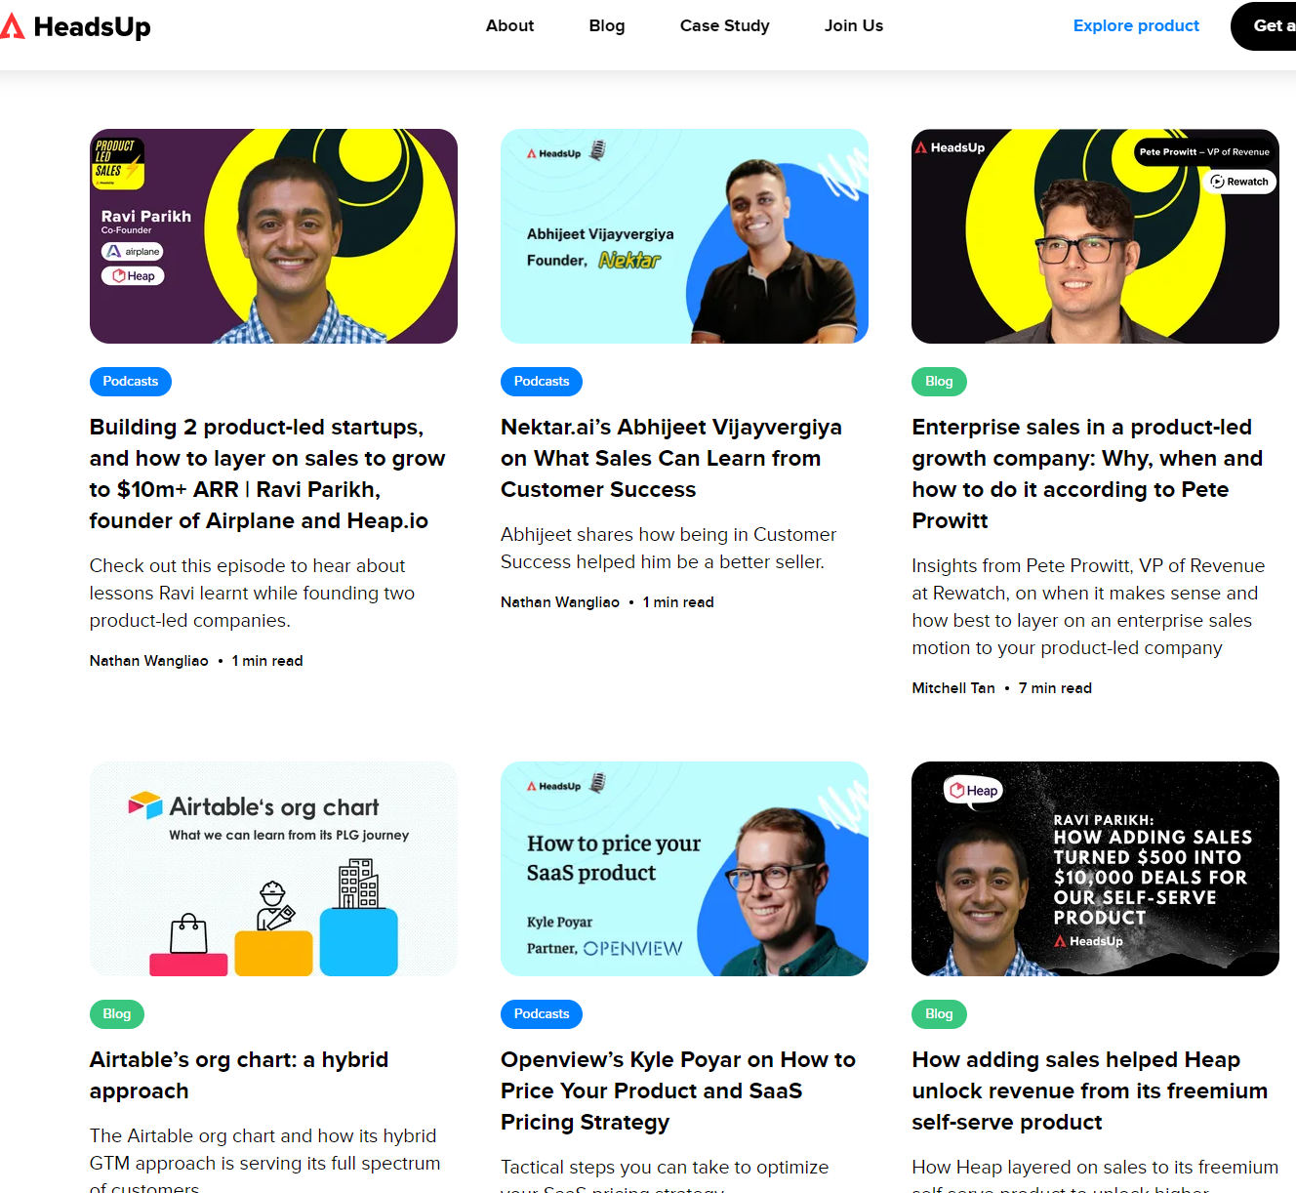The width and height of the screenshot is (1296, 1193).
Task: Click the Airtable logo in org chart thumbnail
Action: 145,805
